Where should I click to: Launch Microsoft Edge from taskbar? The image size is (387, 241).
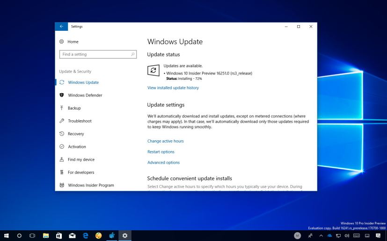coord(85,235)
